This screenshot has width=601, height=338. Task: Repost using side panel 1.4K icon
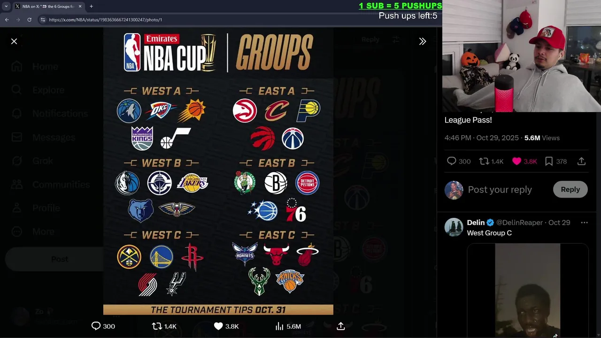[x=491, y=161]
